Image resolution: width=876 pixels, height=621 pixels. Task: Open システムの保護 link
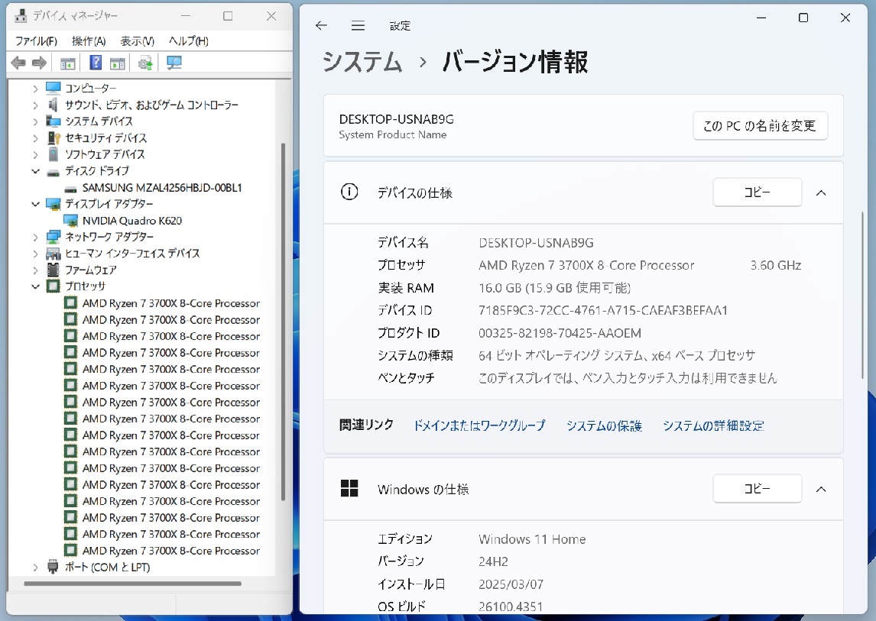tap(604, 425)
